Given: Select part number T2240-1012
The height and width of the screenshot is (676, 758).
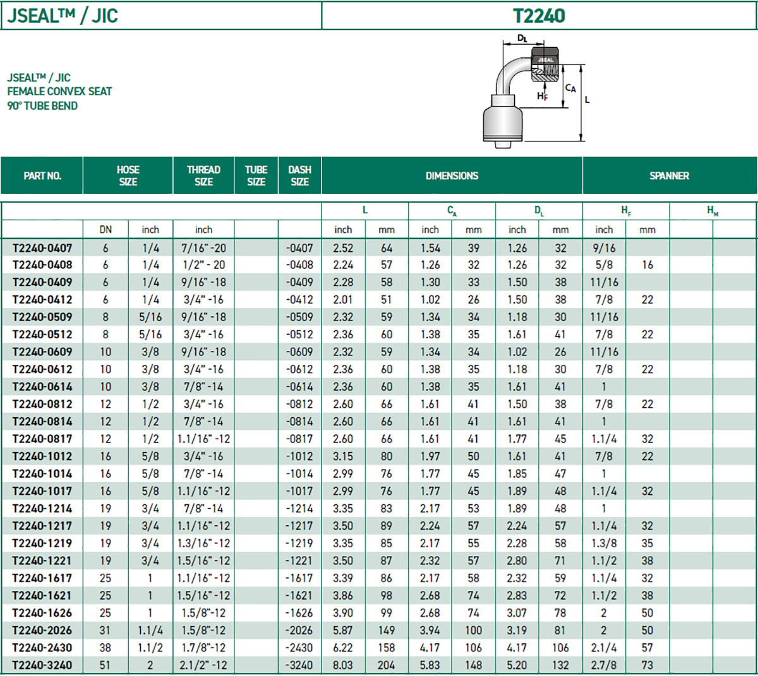Looking at the screenshot, I should [42, 456].
